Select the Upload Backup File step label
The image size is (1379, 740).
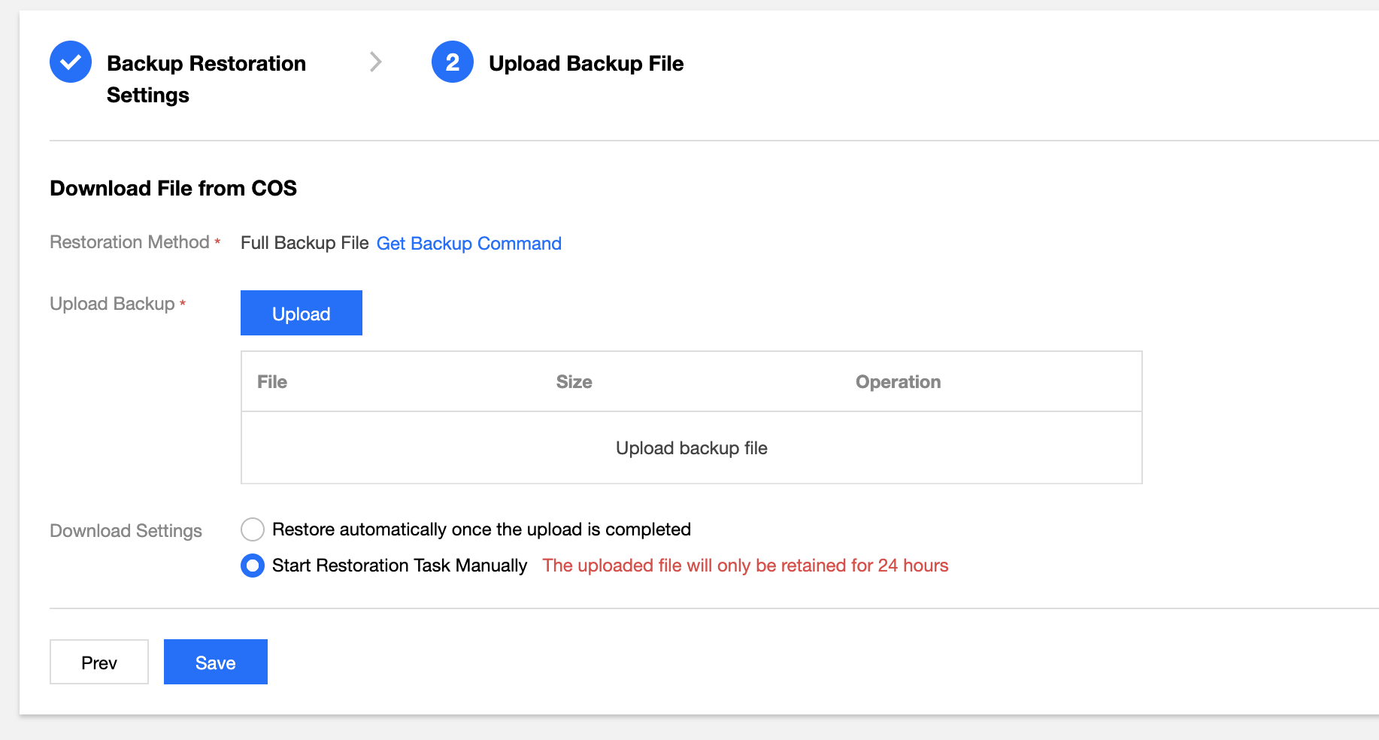point(586,63)
